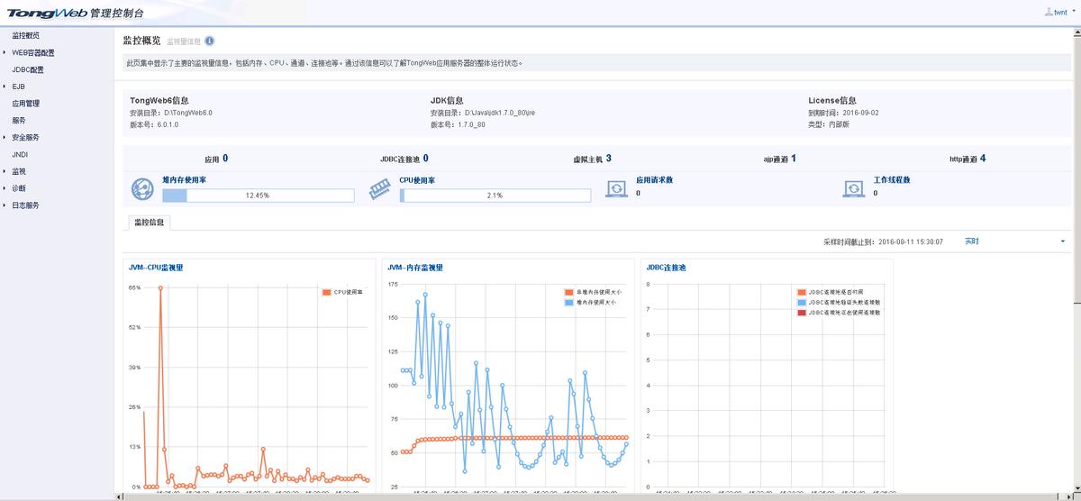Select 应用管理 in the sidebar
Image resolution: width=1081 pixels, height=501 pixels.
pyautogui.click(x=25, y=104)
